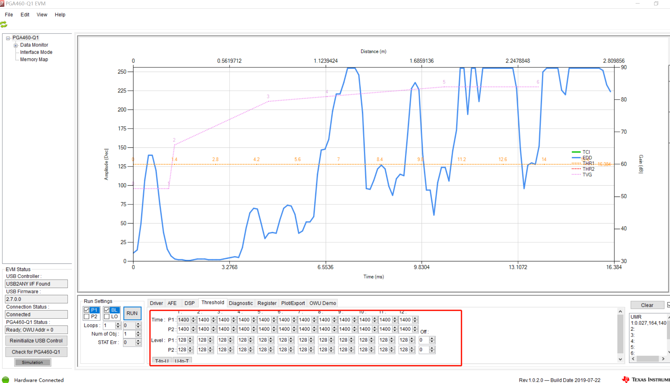Image resolution: width=670 pixels, height=383 pixels.
Task: Click the RUN button
Action: click(132, 313)
